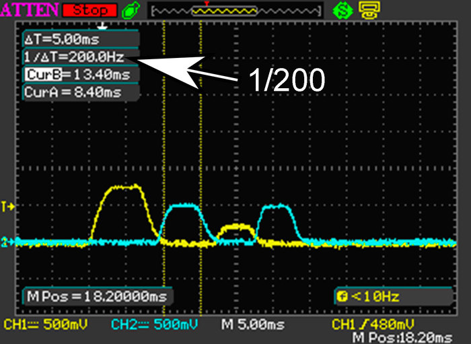Image resolution: width=471 pixels, height=344 pixels.
Task: Click the red Stop status indicator
Action: point(89,10)
